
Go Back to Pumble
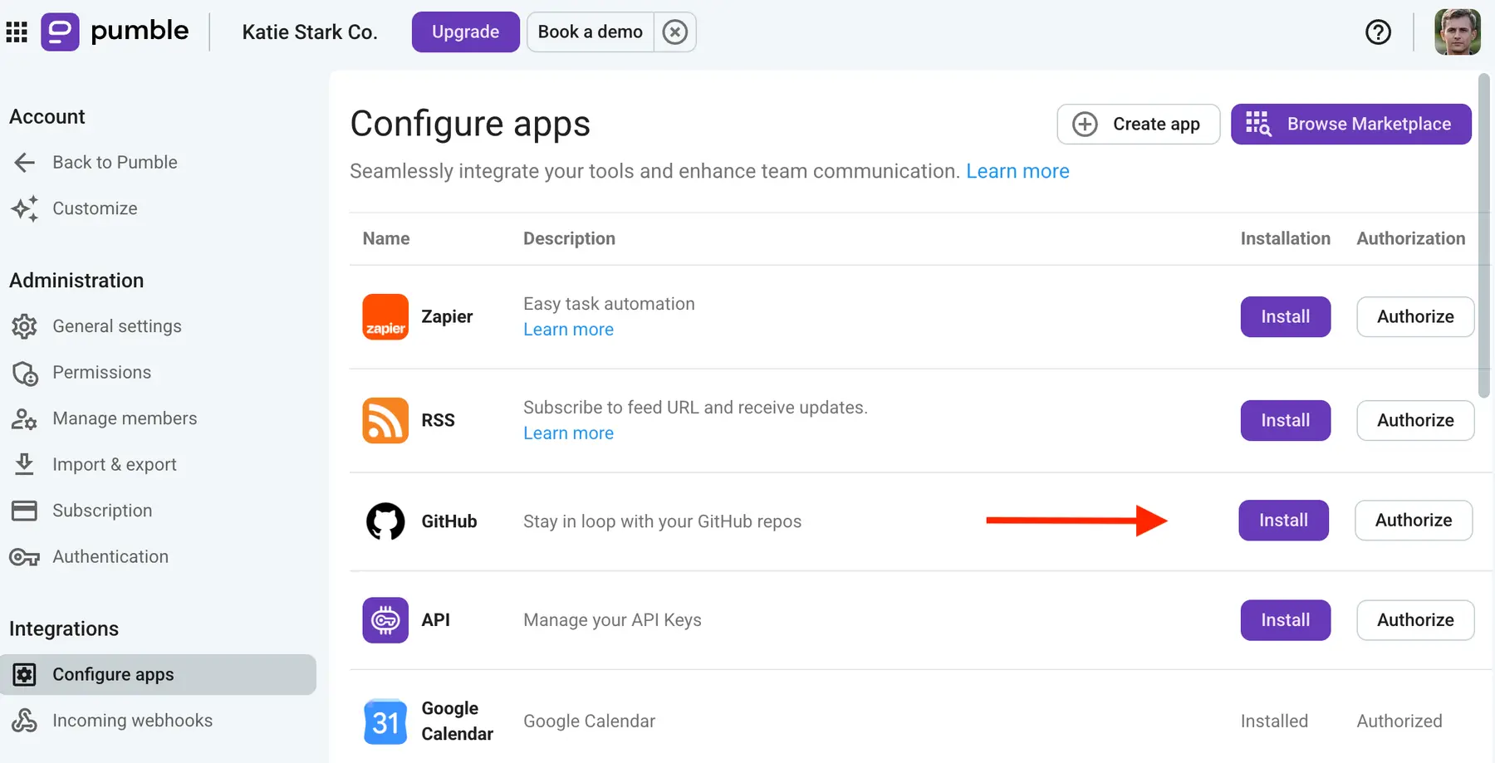115,163
